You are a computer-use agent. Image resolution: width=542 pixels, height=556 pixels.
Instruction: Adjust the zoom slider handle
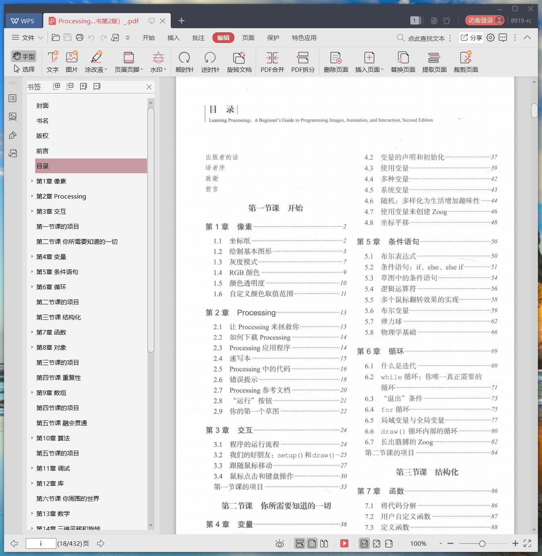click(x=482, y=544)
